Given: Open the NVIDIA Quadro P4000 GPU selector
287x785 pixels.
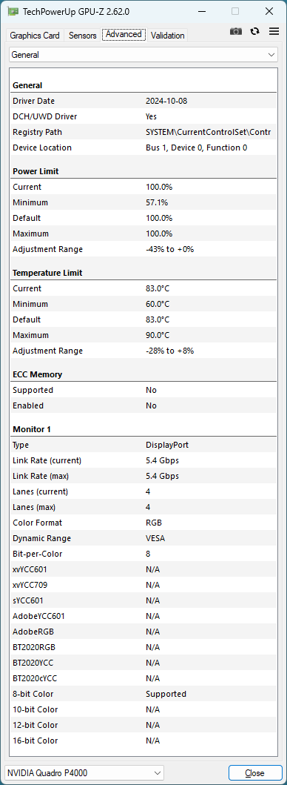Looking at the screenshot, I should (84, 772).
